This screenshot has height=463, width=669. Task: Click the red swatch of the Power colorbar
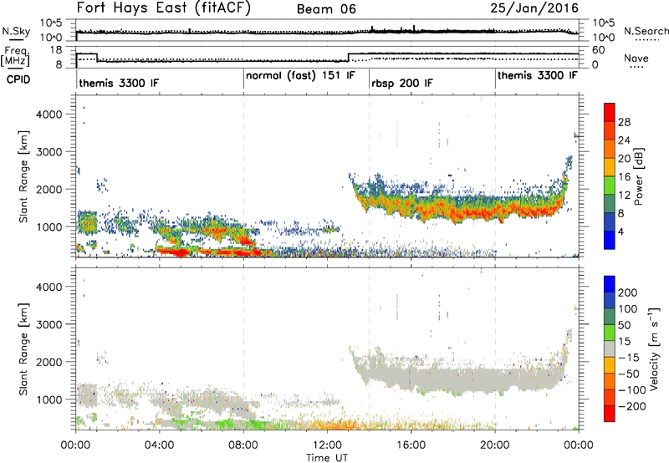point(610,111)
